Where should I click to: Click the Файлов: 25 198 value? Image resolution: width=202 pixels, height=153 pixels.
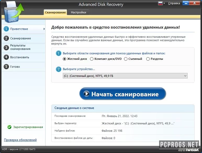click(112, 131)
